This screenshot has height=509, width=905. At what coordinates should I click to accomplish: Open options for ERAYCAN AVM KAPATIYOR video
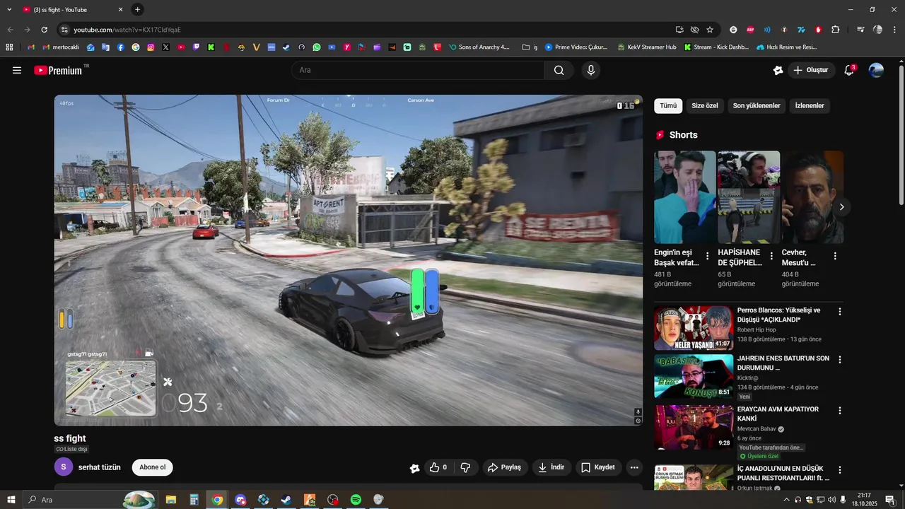pos(840,411)
